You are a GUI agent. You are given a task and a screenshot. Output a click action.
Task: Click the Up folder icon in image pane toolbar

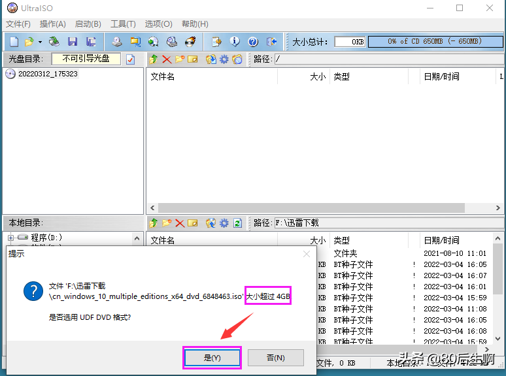154,59
